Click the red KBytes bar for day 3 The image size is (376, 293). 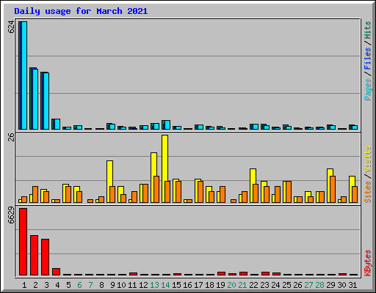pos(46,257)
